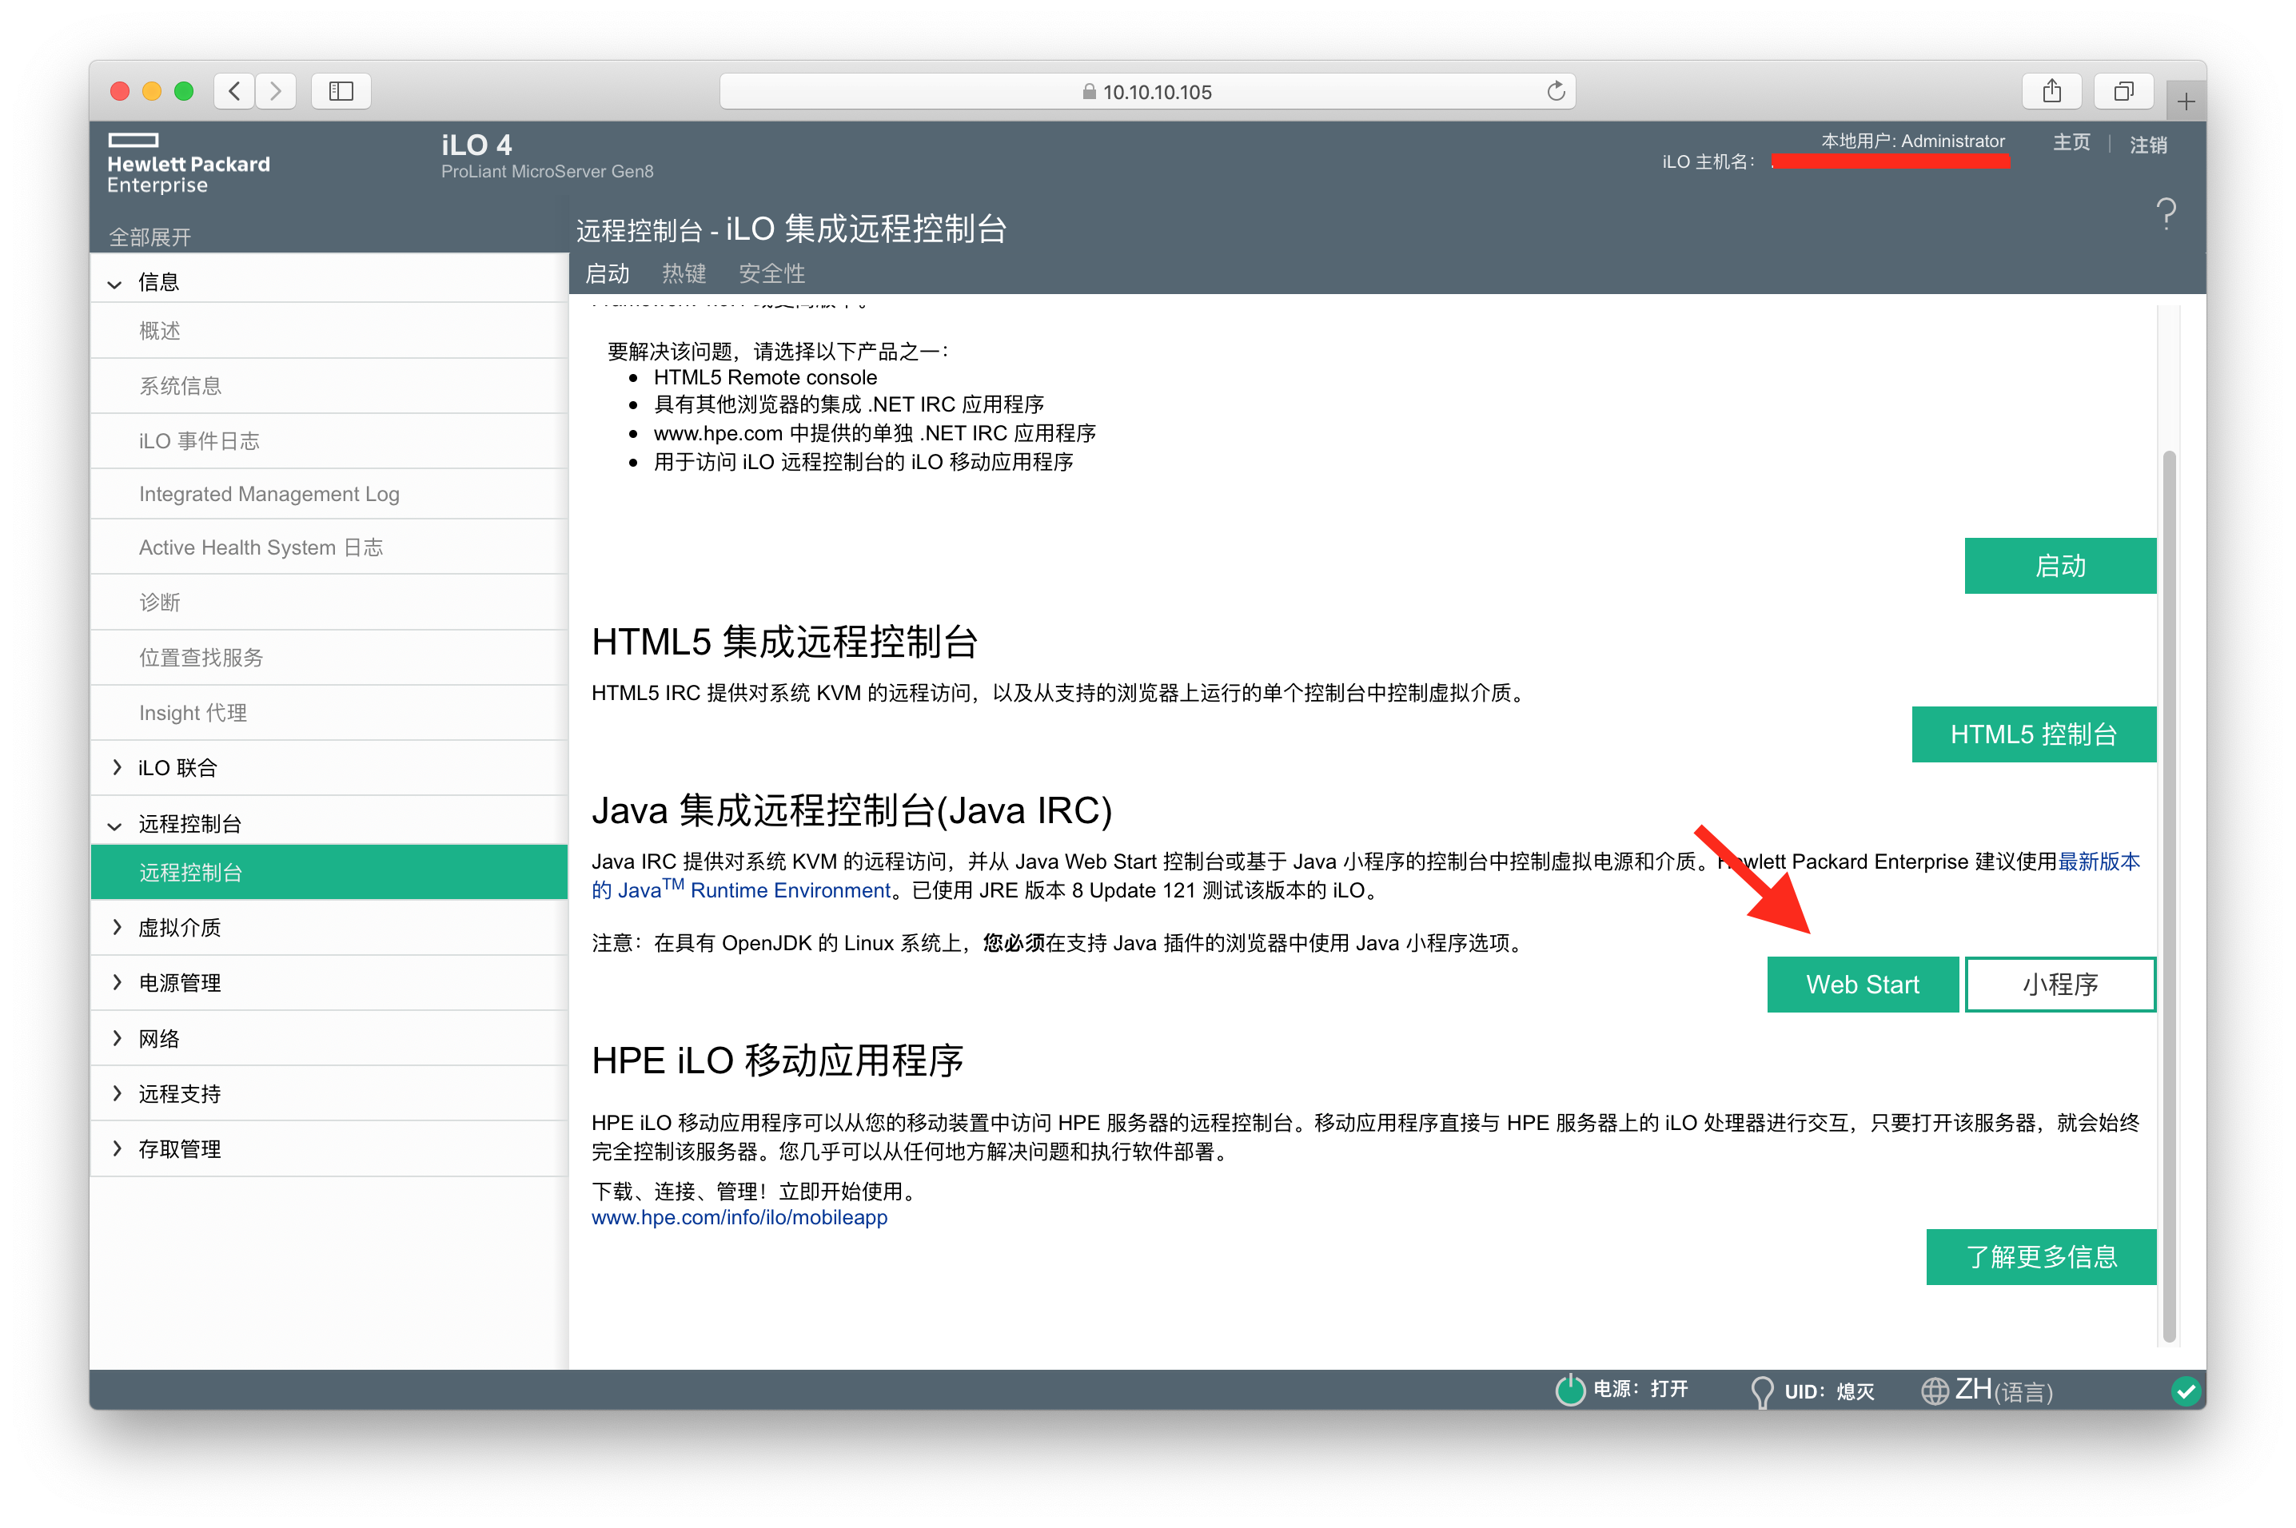Click the ProLiant MicroServer Gen8 text
This screenshot has width=2296, height=1528.
547,172
